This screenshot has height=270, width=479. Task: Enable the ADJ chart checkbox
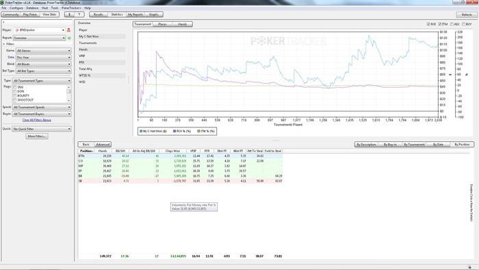(x=452, y=24)
